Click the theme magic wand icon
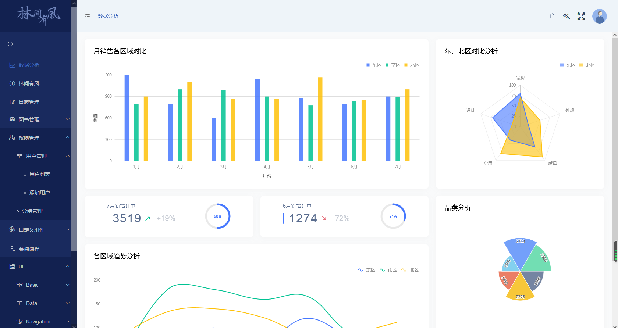This screenshot has height=329, width=618. pos(566,16)
